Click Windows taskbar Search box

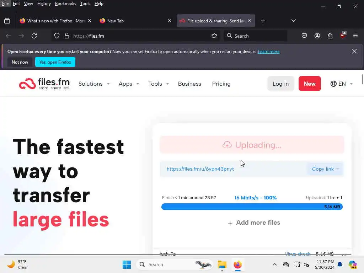pyautogui.click(x=175, y=264)
